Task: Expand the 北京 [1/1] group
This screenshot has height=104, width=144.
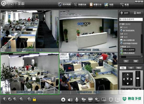Action: tap(124, 34)
